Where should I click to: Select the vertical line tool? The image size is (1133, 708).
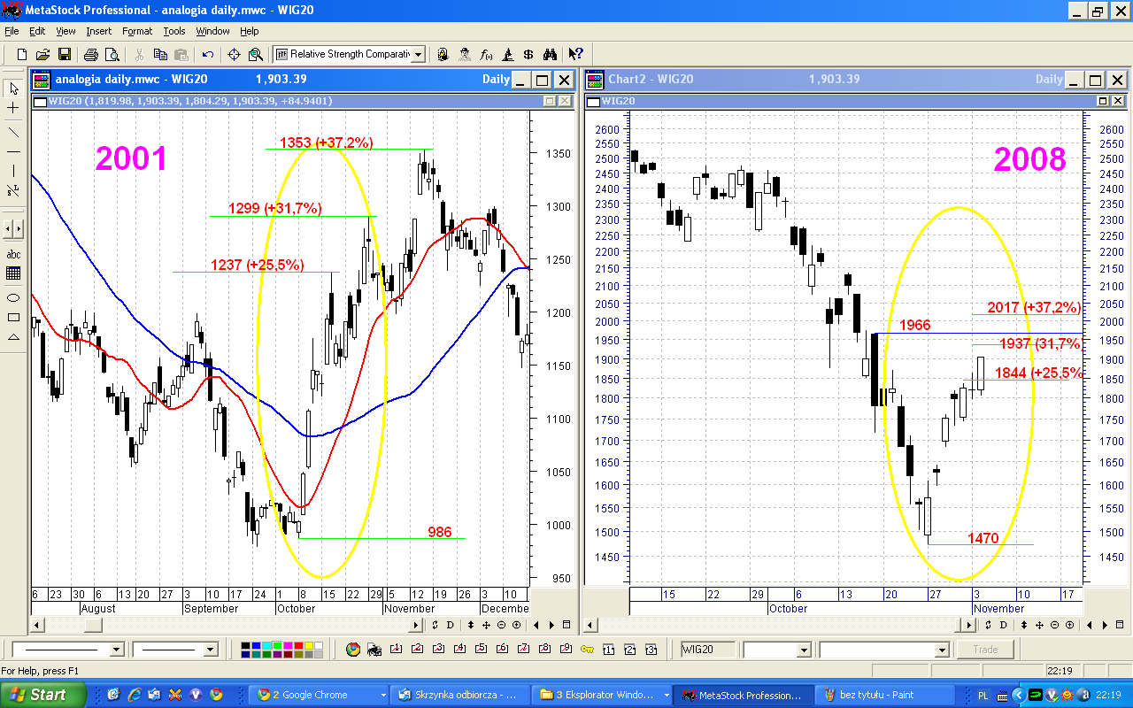coord(13,171)
